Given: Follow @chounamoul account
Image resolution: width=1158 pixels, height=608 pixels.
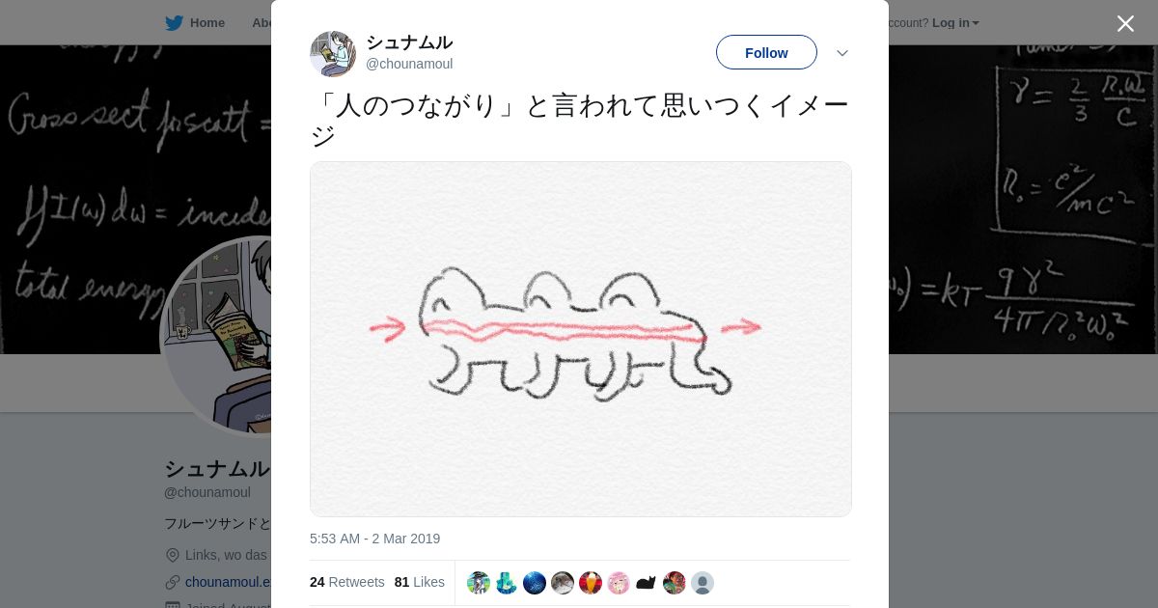Looking at the screenshot, I should 766,52.
